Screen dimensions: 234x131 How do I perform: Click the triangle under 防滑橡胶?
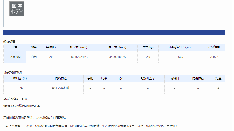coord(198,88)
